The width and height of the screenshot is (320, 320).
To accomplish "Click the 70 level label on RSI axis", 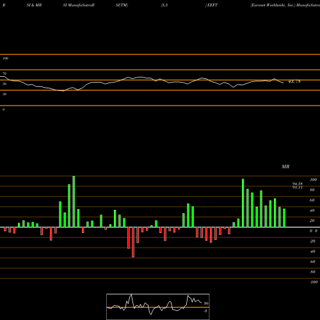I will pyautogui.click(x=4, y=74).
